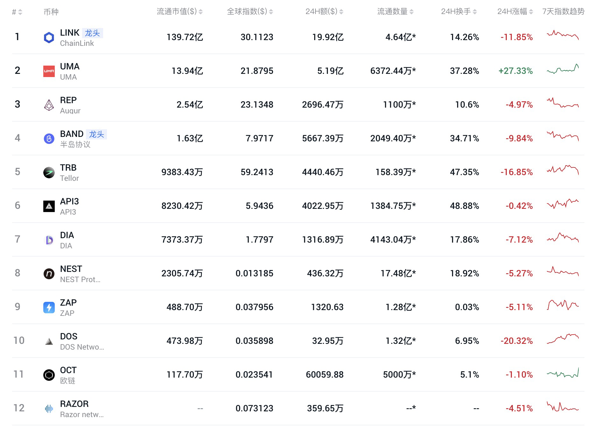Open the BAND coin name link

point(72,134)
